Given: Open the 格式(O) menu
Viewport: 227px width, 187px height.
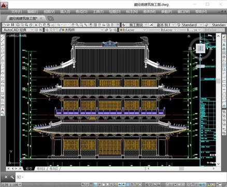Looking at the screenshot, I should 81,11.
